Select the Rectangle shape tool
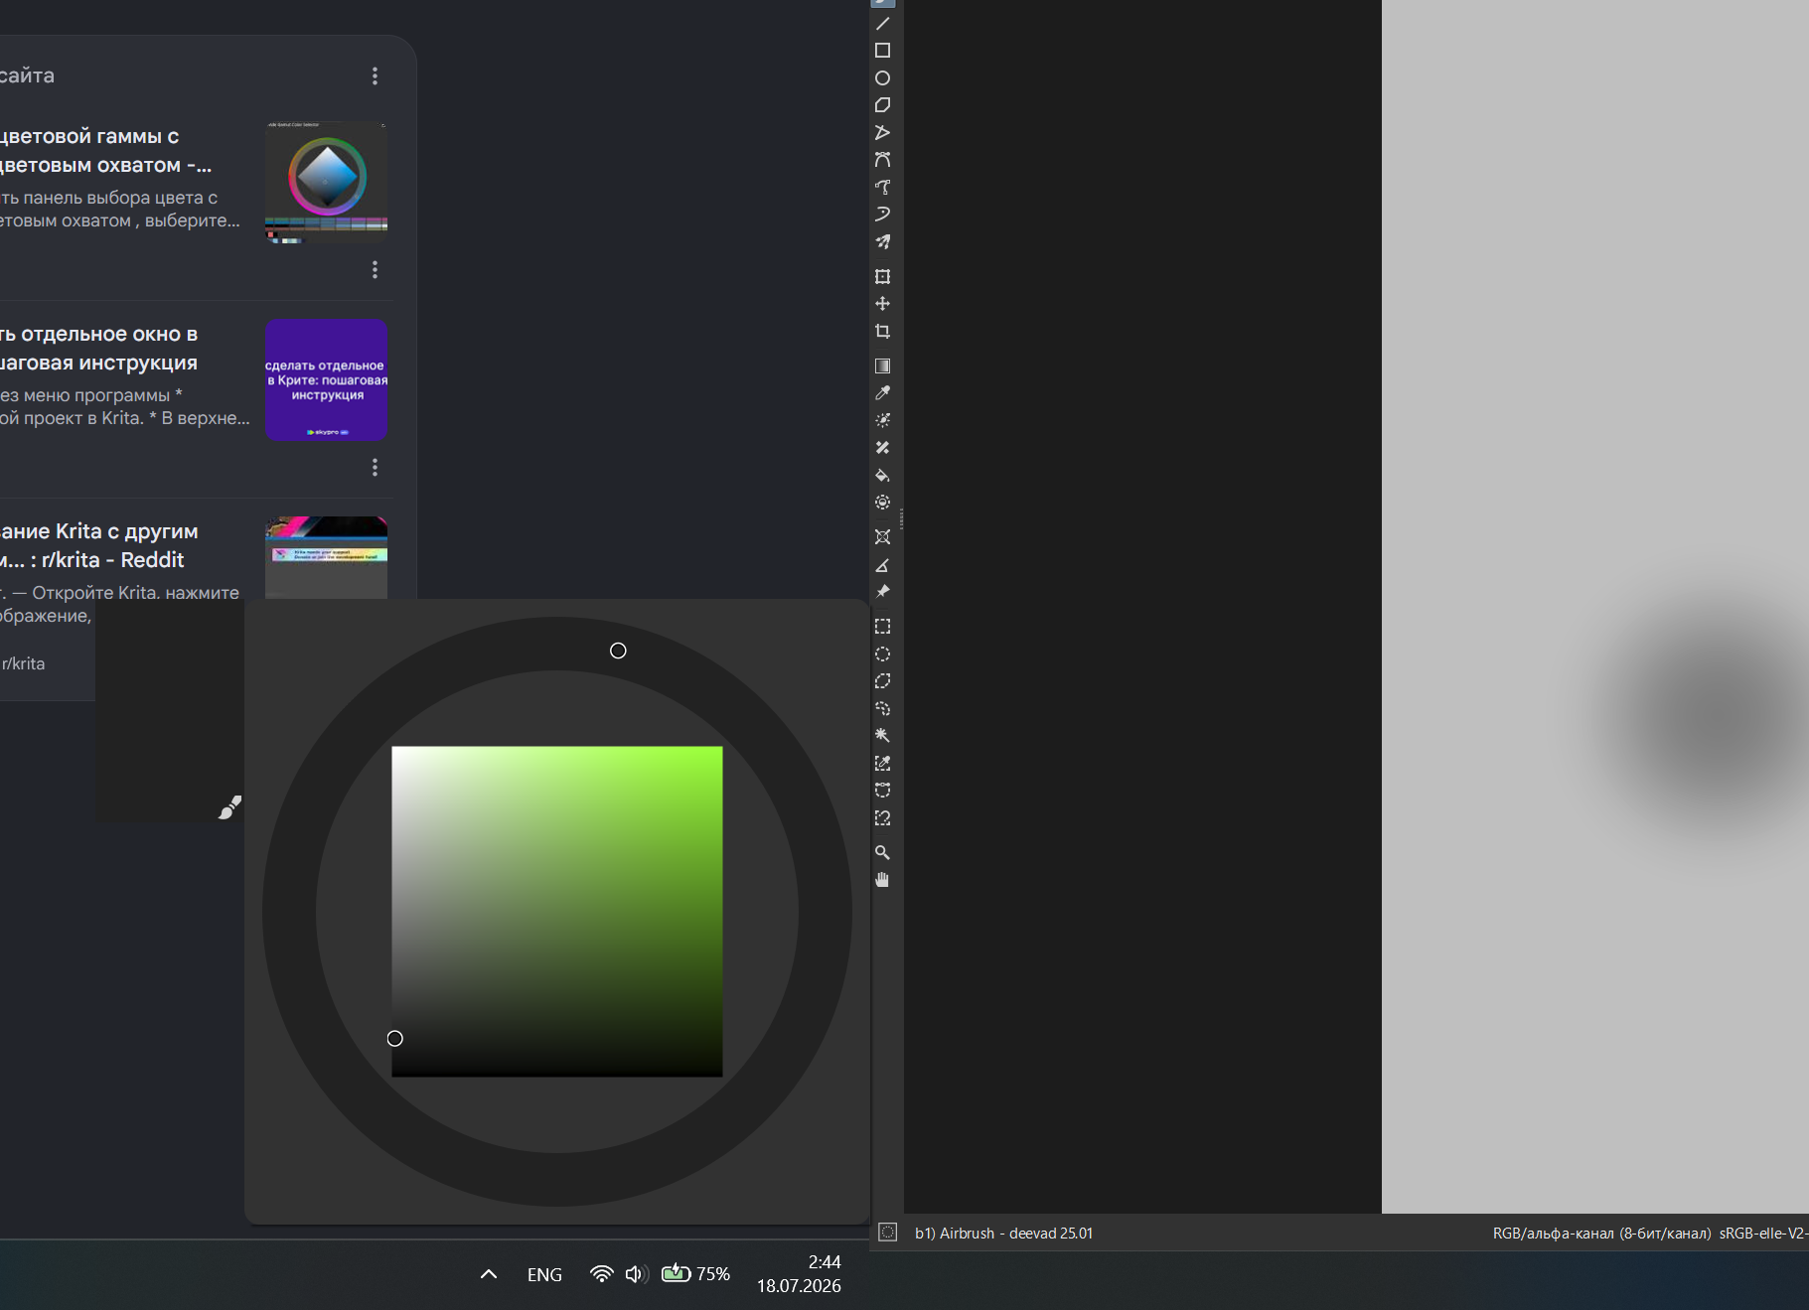1809x1310 pixels. pos(882,51)
